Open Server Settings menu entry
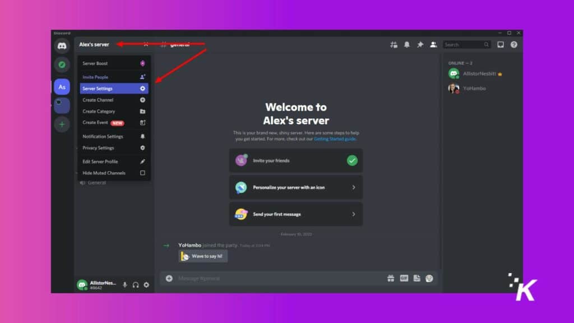The image size is (574, 323). (114, 89)
